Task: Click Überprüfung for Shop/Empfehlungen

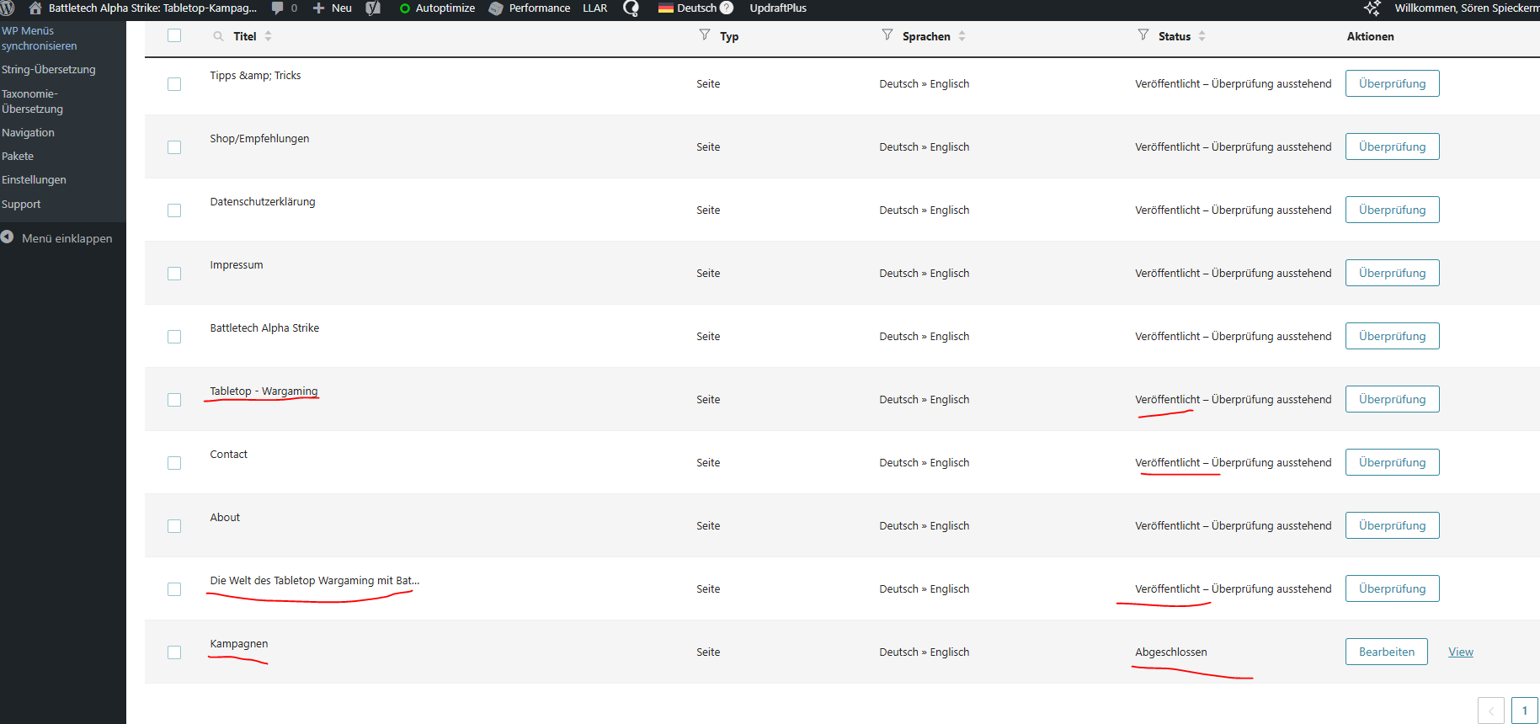Action: coord(1392,146)
